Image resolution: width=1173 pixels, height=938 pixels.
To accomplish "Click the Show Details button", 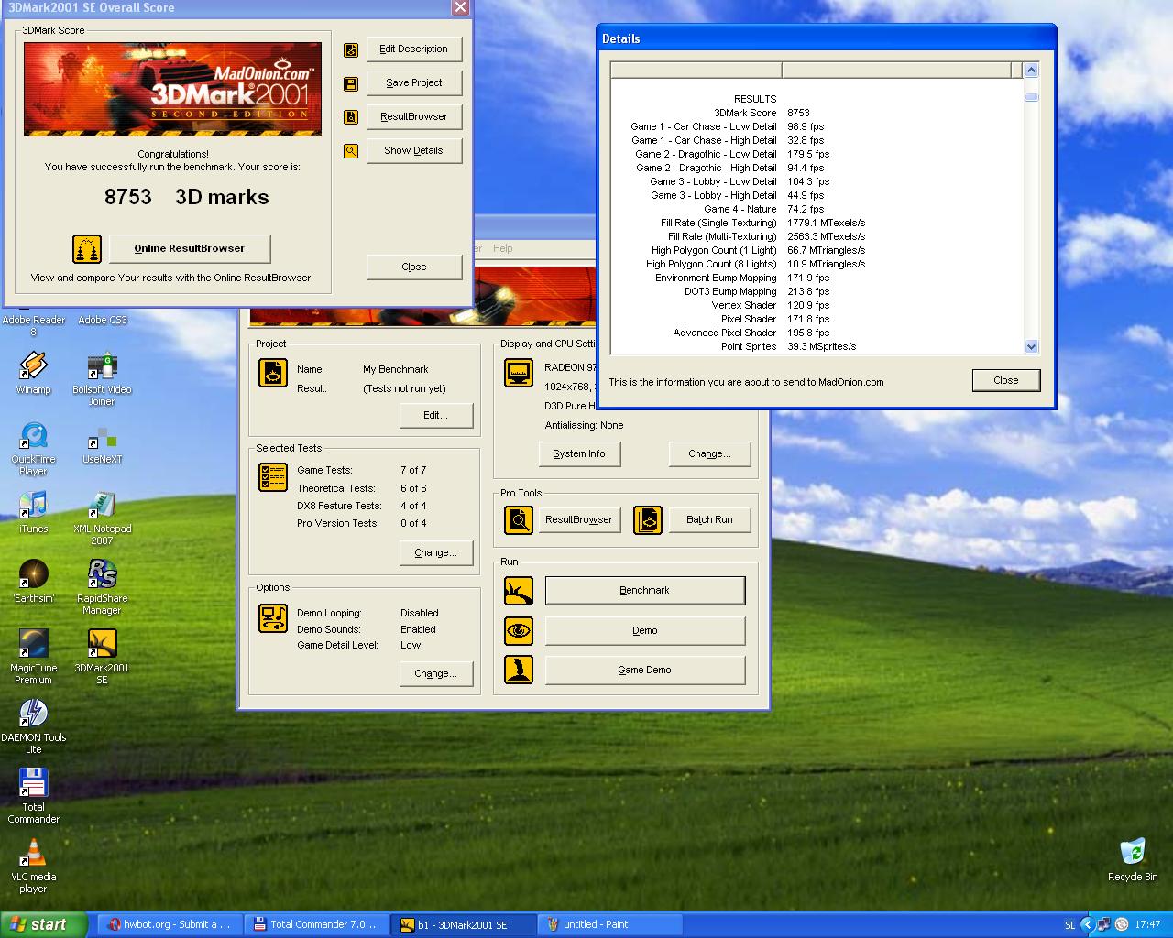I will click(414, 151).
